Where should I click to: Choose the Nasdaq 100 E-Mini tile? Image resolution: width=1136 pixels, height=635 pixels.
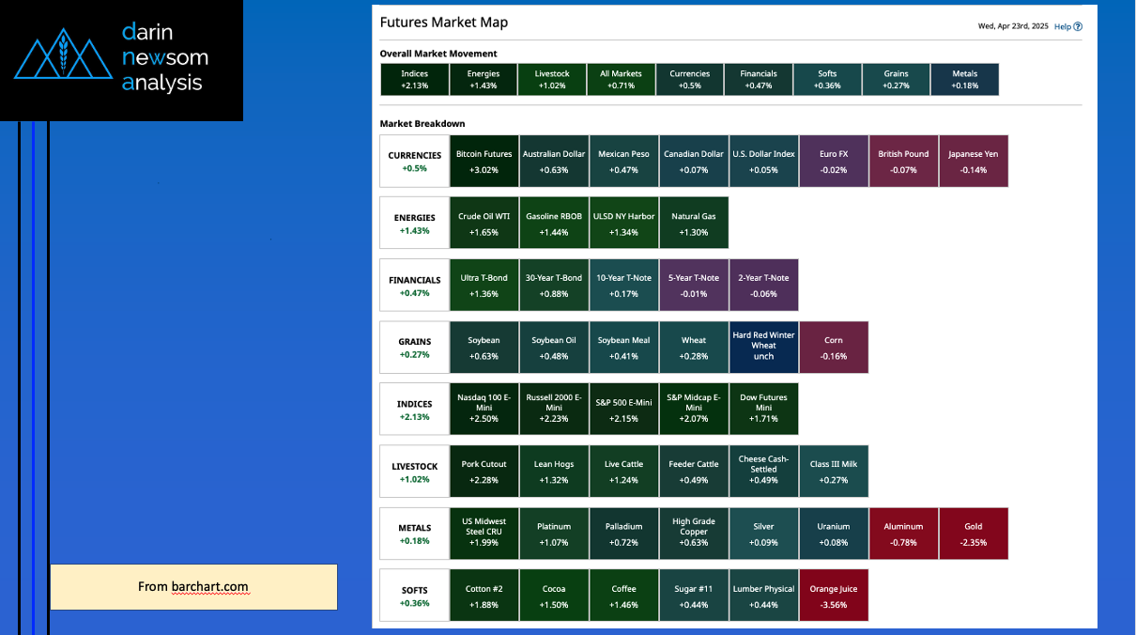484,410
